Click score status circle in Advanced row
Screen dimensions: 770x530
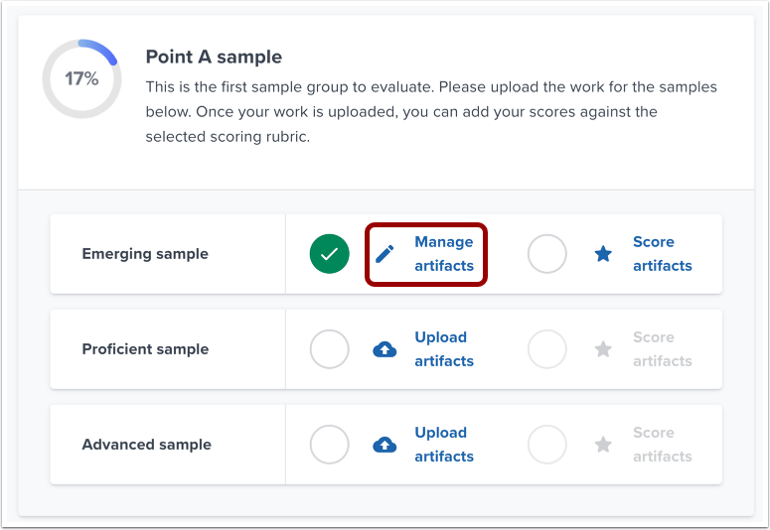546,445
